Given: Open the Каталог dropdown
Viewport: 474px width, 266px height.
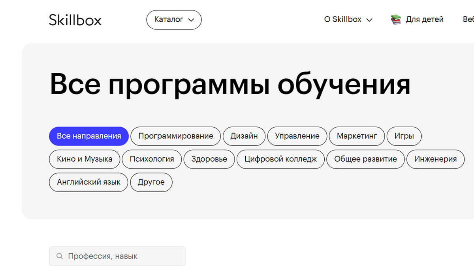Looking at the screenshot, I should 174,20.
